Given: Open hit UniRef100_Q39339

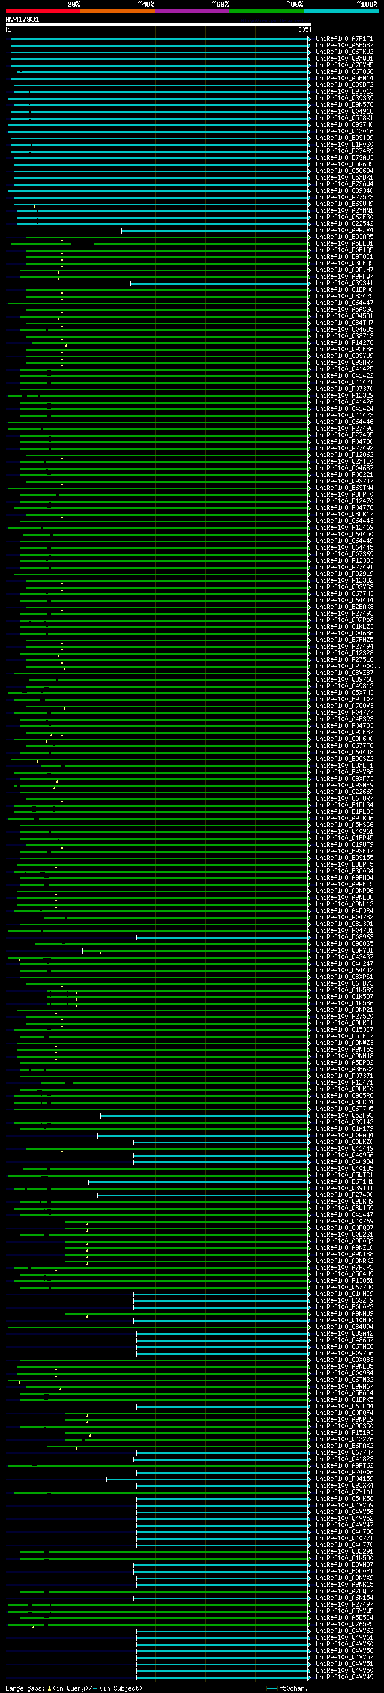Looking at the screenshot, I should pos(344,98).
